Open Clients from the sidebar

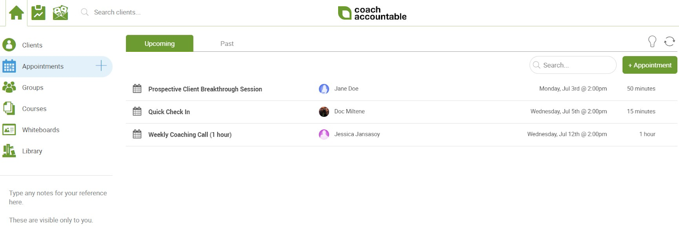pyautogui.click(x=32, y=45)
